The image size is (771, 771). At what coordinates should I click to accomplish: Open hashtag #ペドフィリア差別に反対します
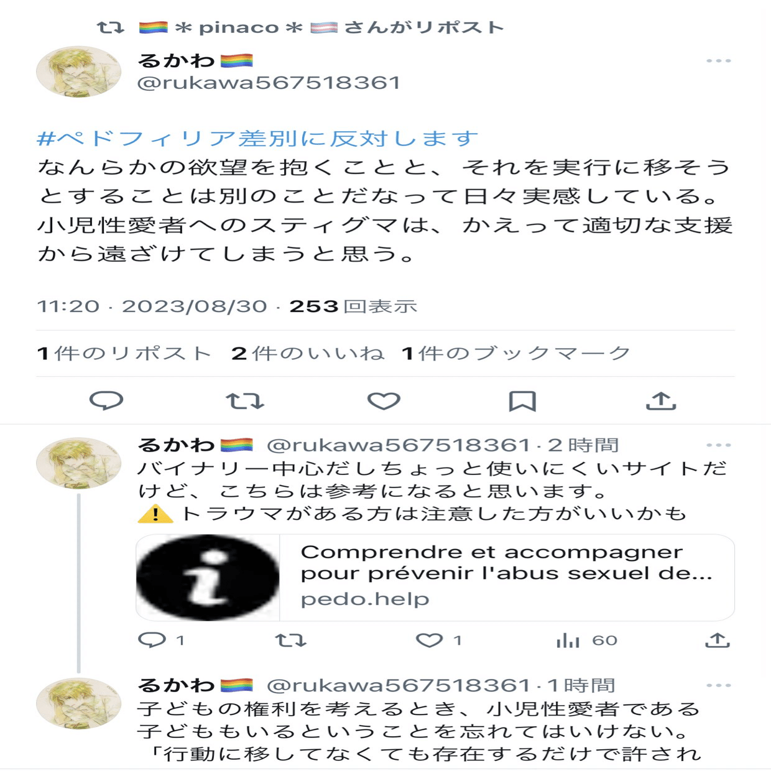257,138
